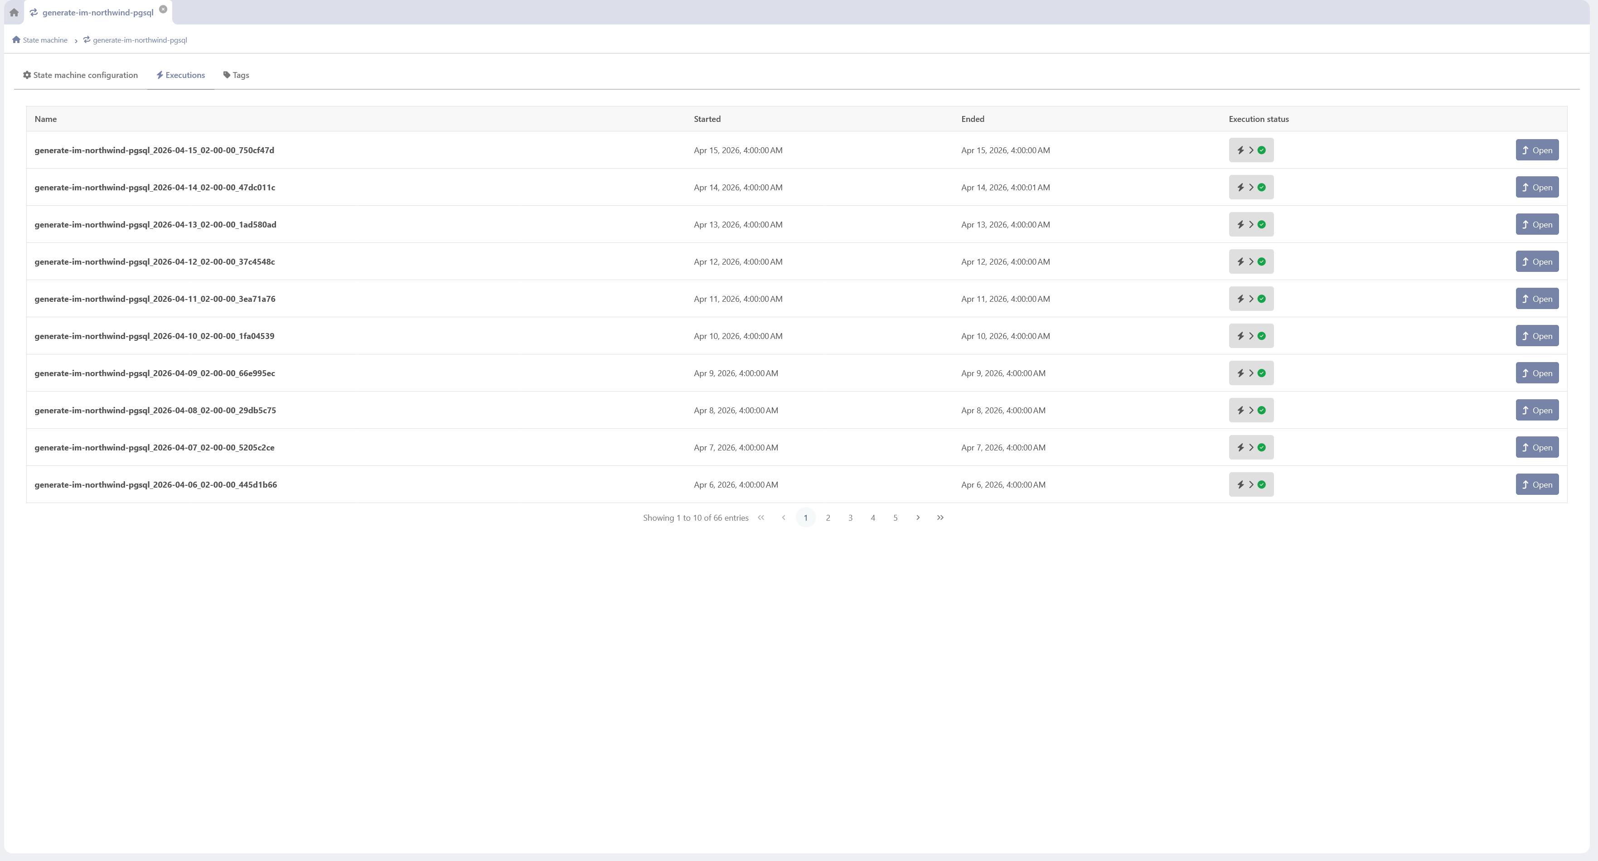
Task: Click status badge for 47dc011c execution
Action: (1250, 187)
